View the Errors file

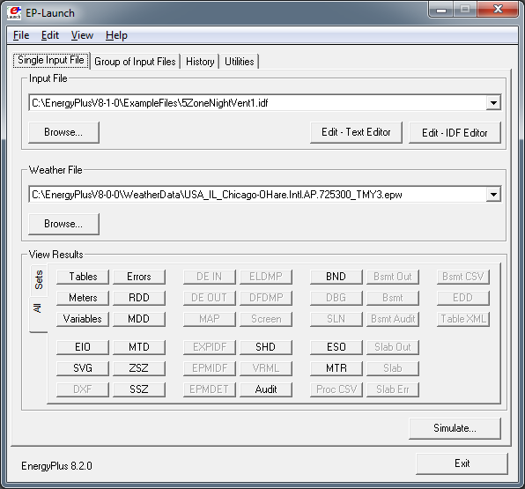[x=139, y=277]
